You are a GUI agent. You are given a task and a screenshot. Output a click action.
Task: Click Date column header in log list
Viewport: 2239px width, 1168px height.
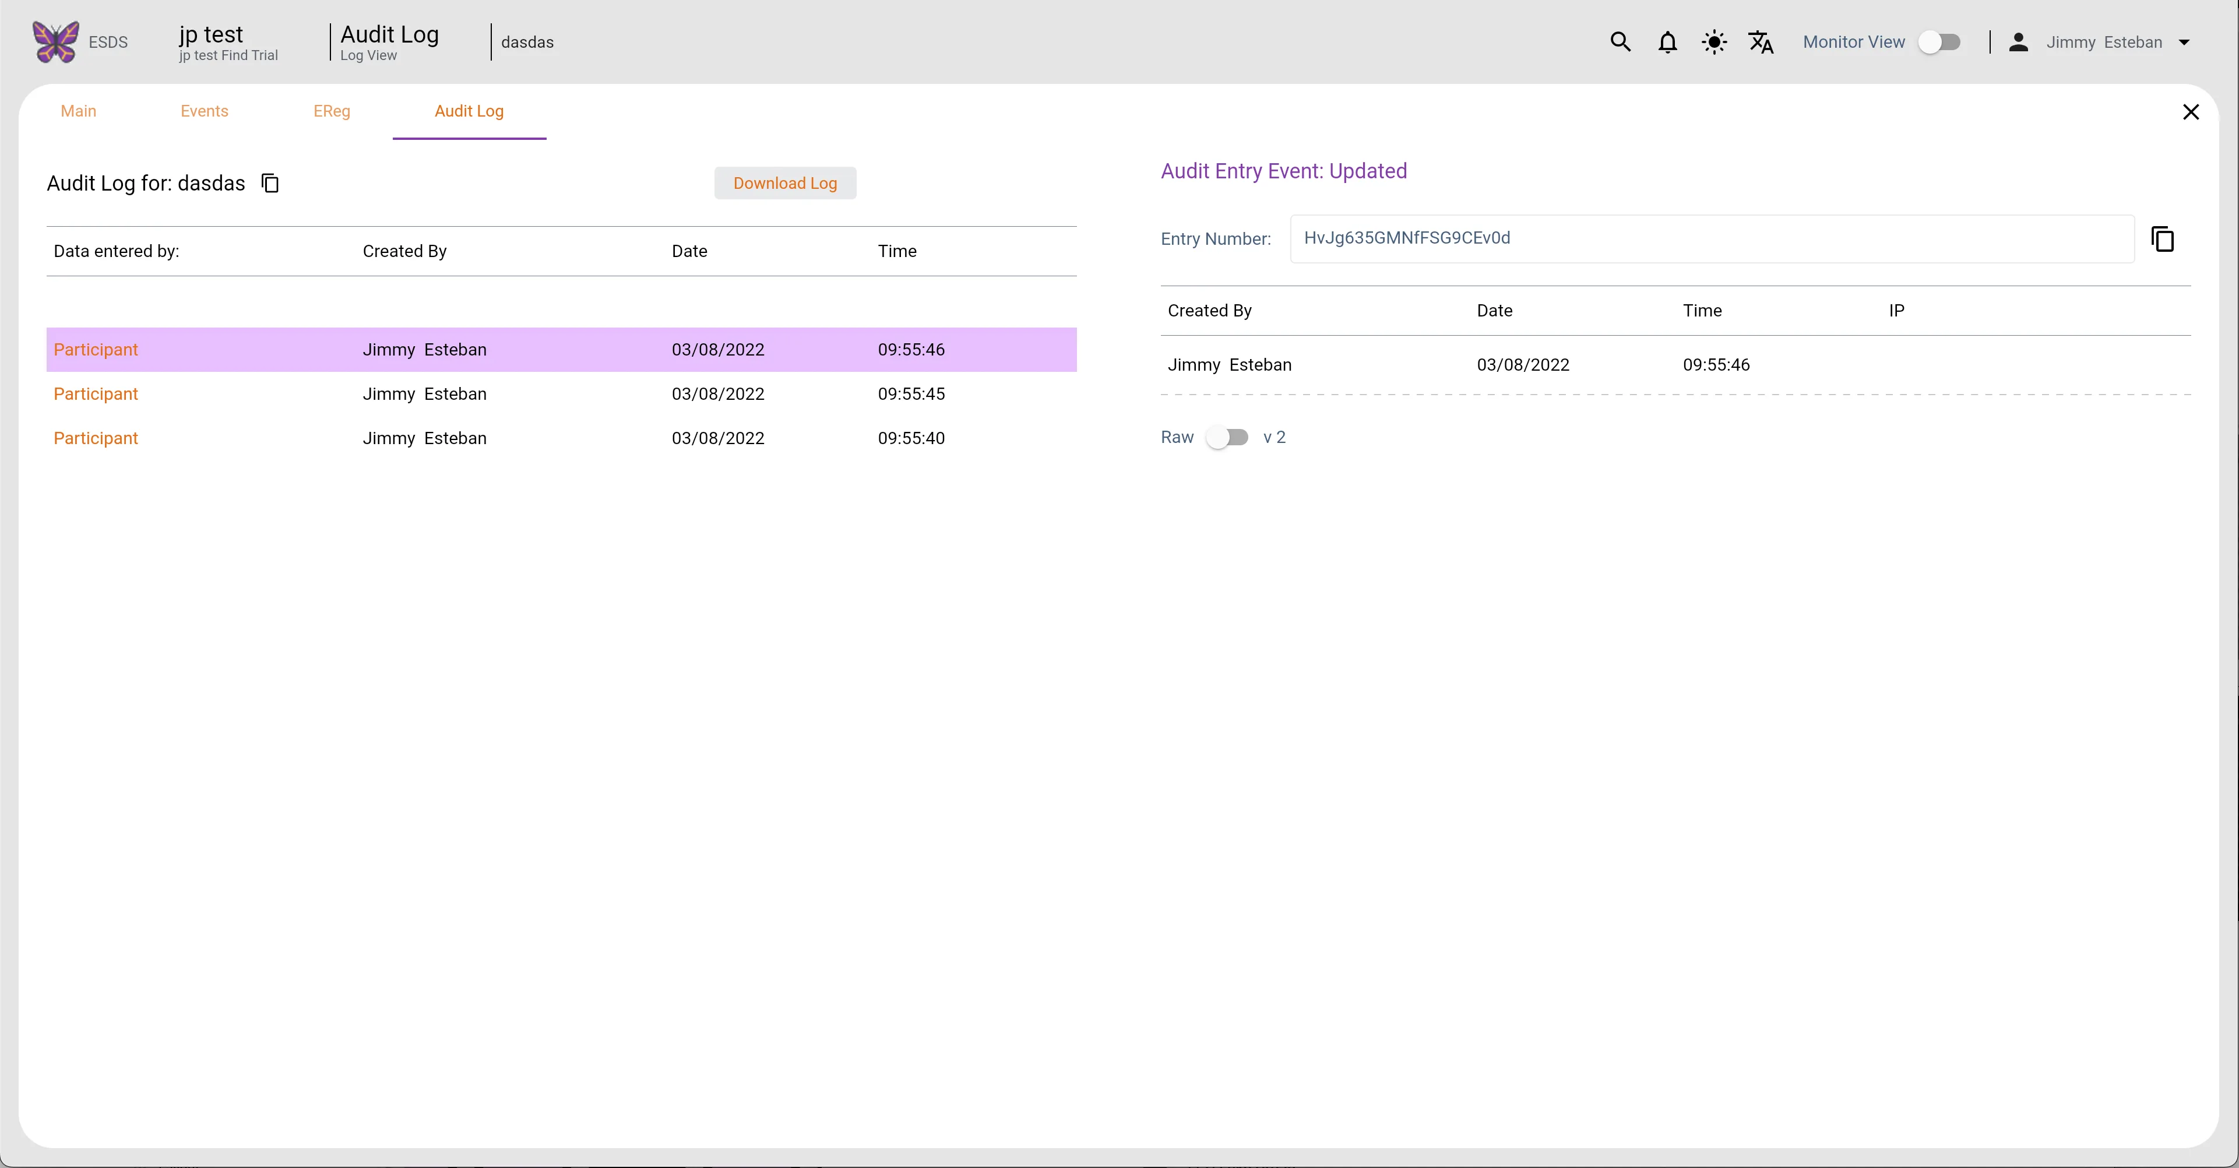point(689,251)
